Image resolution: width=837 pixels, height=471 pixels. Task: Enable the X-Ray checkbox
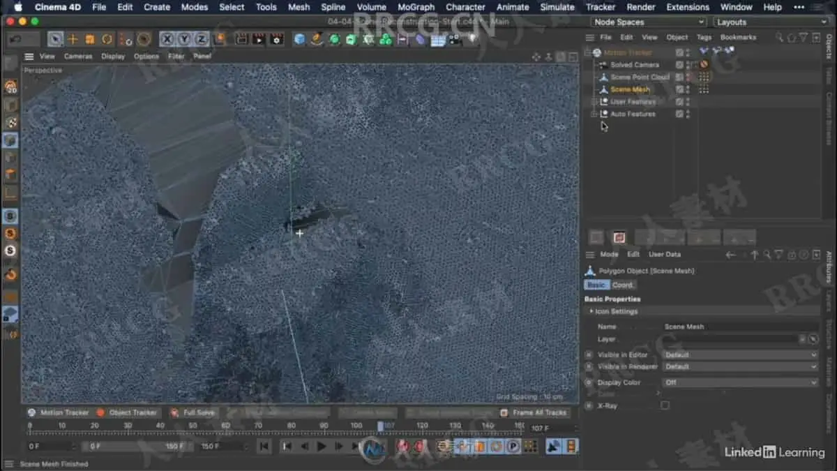tap(665, 405)
